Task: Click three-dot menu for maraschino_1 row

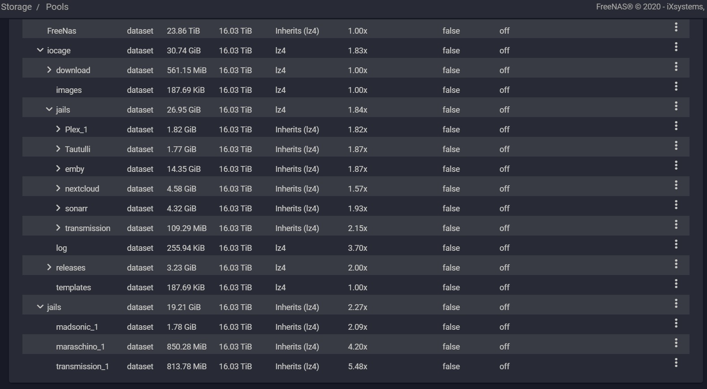Action: tap(676, 343)
